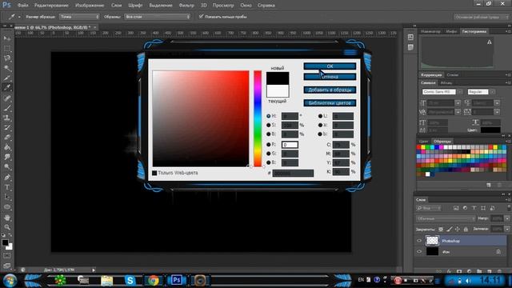Click the vertical hue slider bar
This screenshot has width=512, height=288.
pos(258,118)
